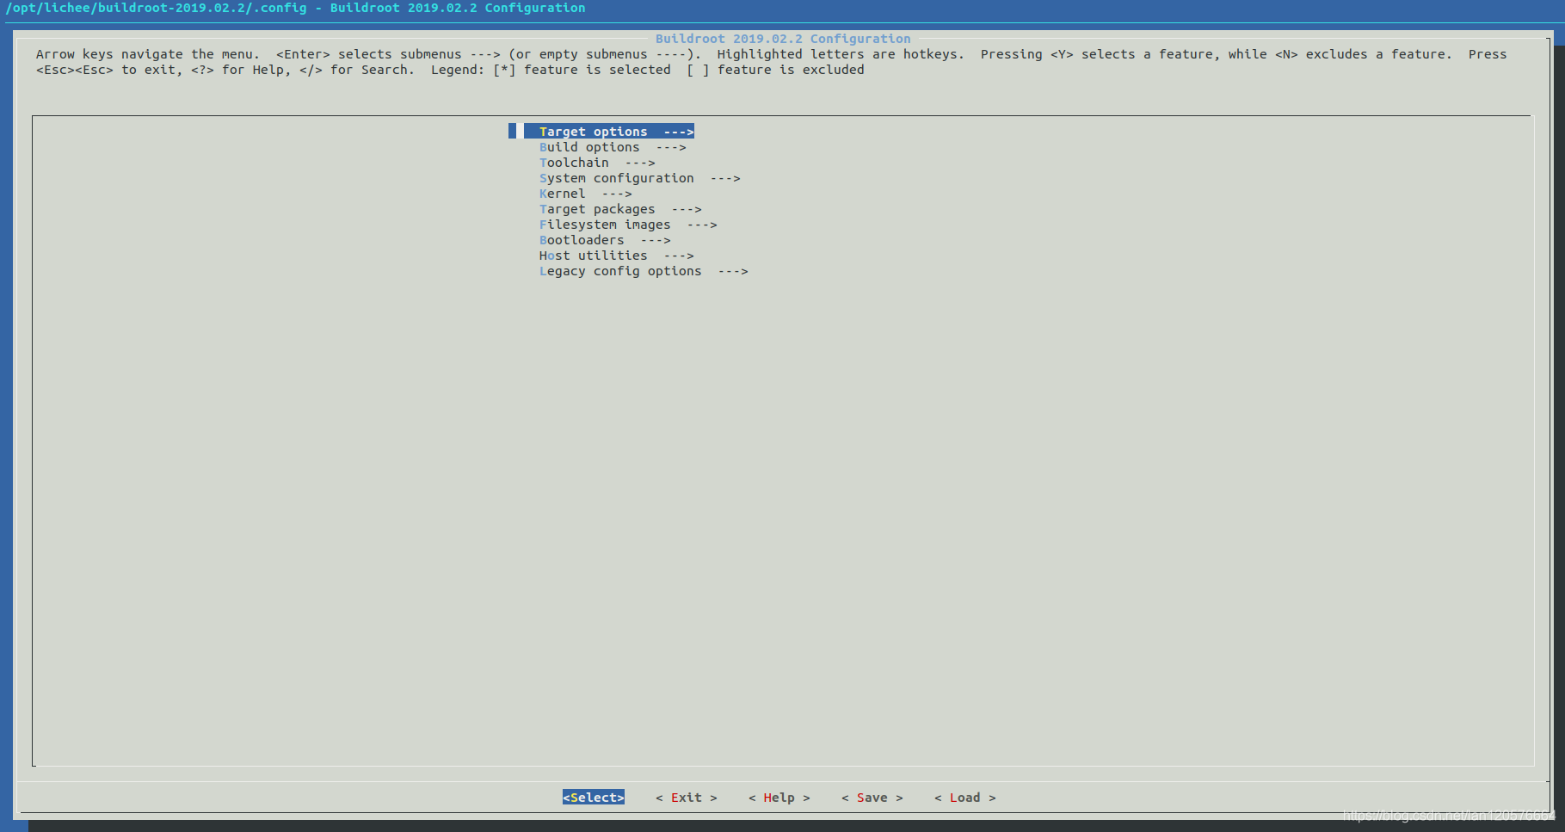Open the Kernel submenu
The image size is (1565, 832).
585,194
